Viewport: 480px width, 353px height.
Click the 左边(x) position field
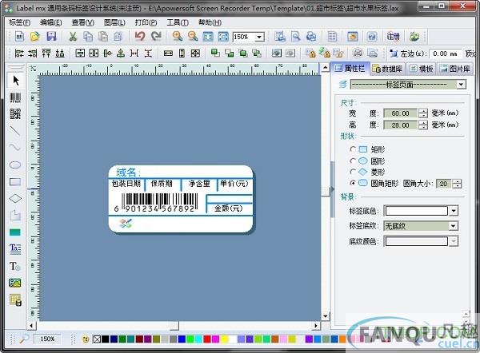445,54
